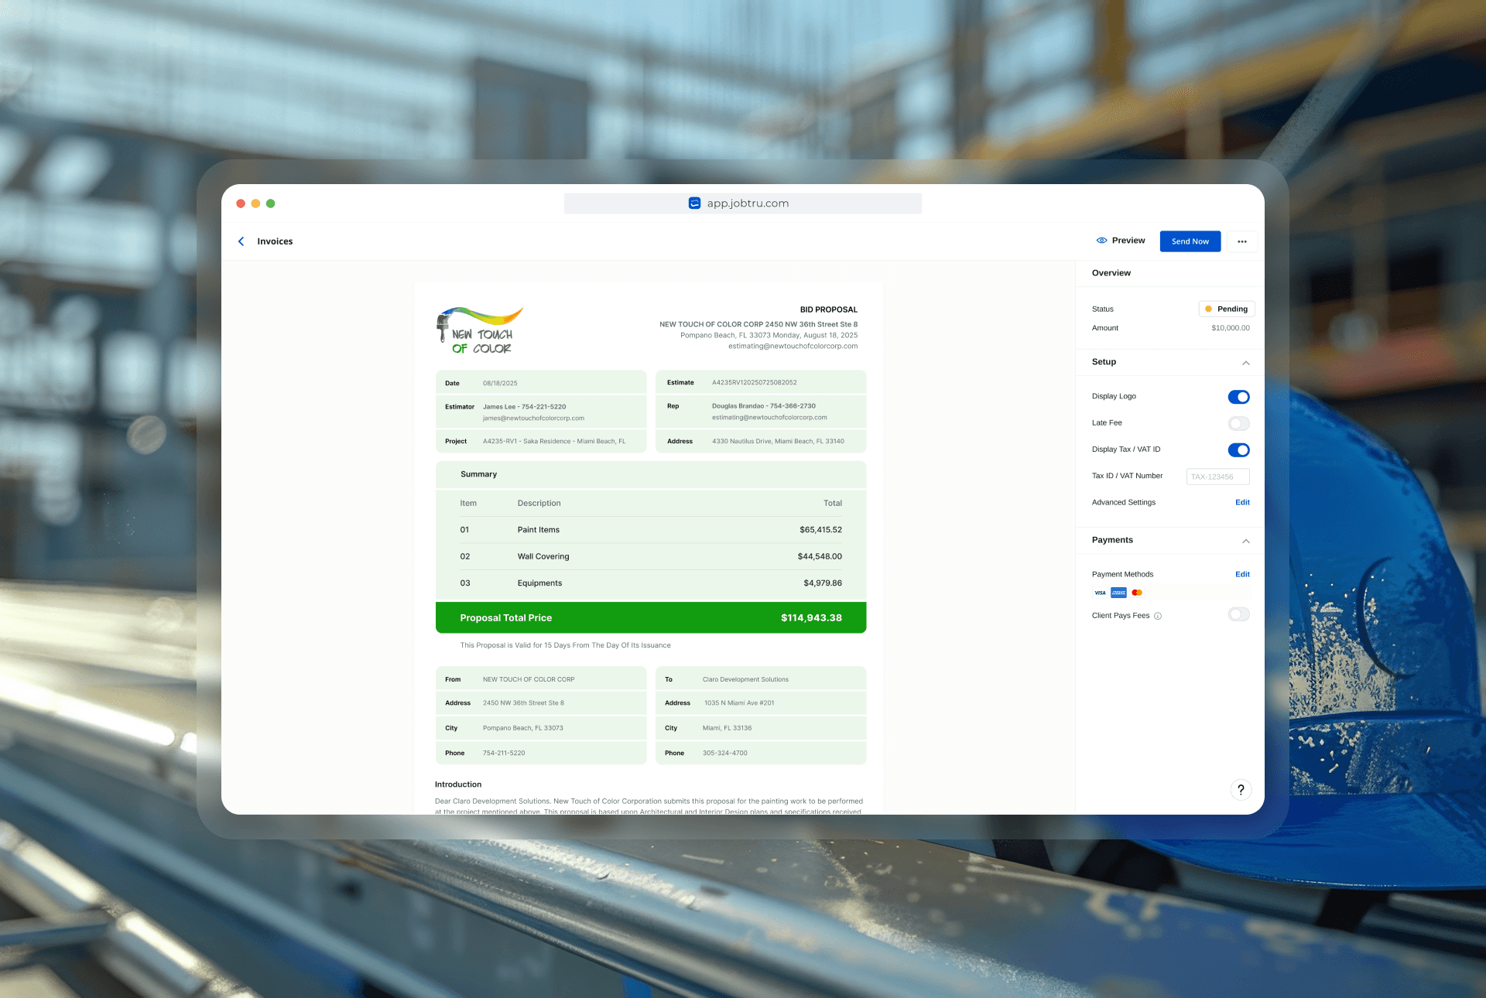Click the American Express card icon
Screen dimensions: 1486x998
point(1118,593)
